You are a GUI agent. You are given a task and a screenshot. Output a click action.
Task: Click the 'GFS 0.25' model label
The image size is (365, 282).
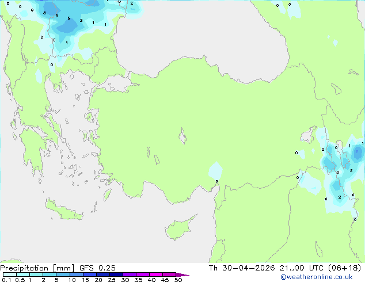pyautogui.click(x=97, y=268)
